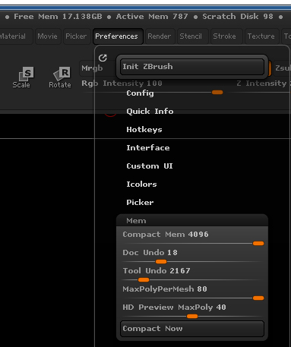Click the HD Preview MaxPoly 40 slider
Screen dimensions: 291x347
[192, 311]
